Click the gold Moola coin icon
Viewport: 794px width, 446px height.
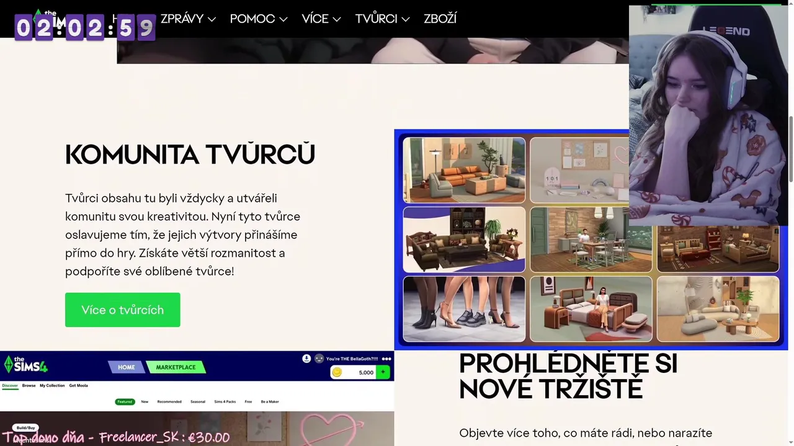coord(337,372)
